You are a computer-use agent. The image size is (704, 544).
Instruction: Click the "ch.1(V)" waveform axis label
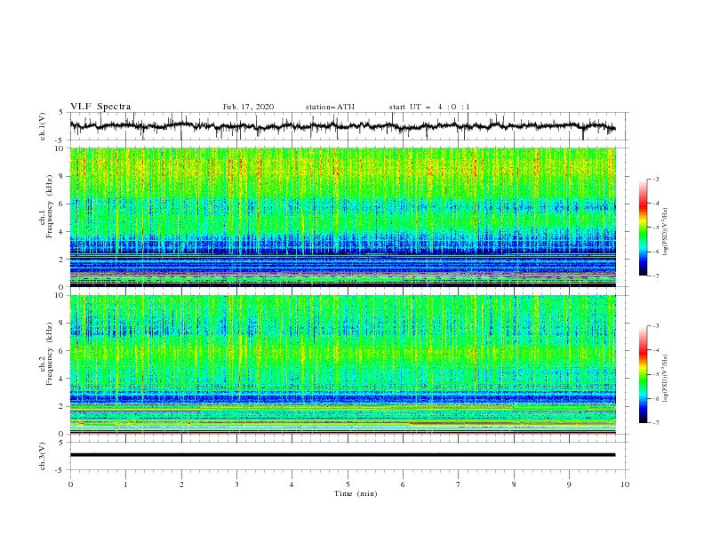tap(43, 126)
